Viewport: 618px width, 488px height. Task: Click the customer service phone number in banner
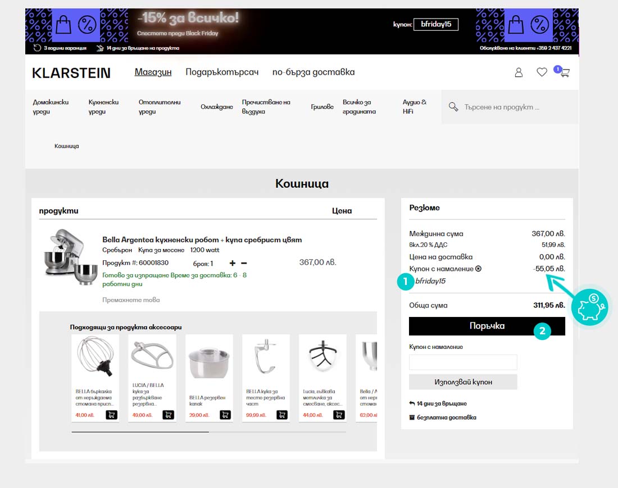click(555, 48)
